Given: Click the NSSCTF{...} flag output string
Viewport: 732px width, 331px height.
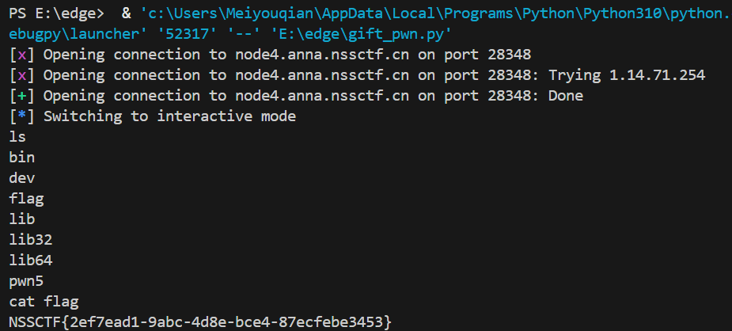Looking at the screenshot, I should coord(200,322).
